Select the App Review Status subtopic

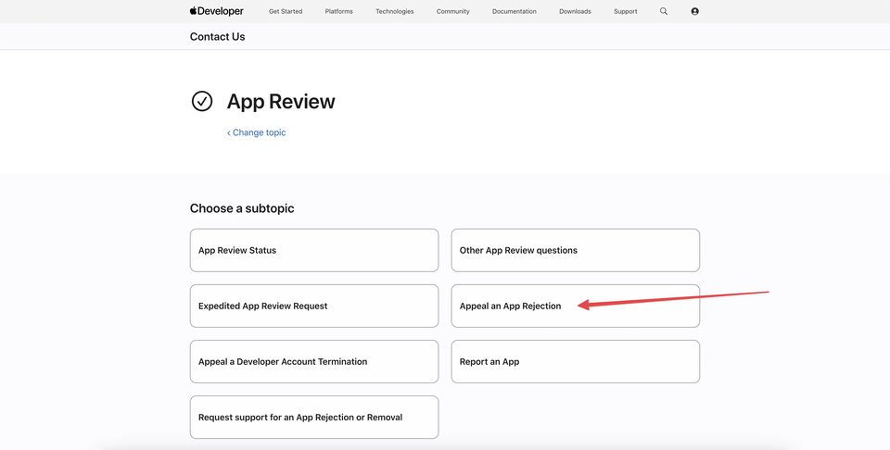point(314,251)
